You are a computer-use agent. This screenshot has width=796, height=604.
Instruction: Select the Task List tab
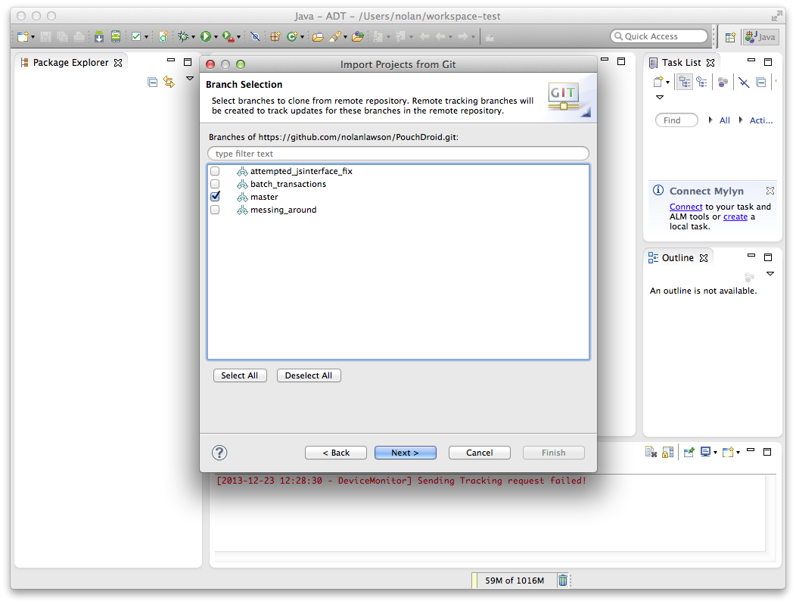tap(681, 63)
